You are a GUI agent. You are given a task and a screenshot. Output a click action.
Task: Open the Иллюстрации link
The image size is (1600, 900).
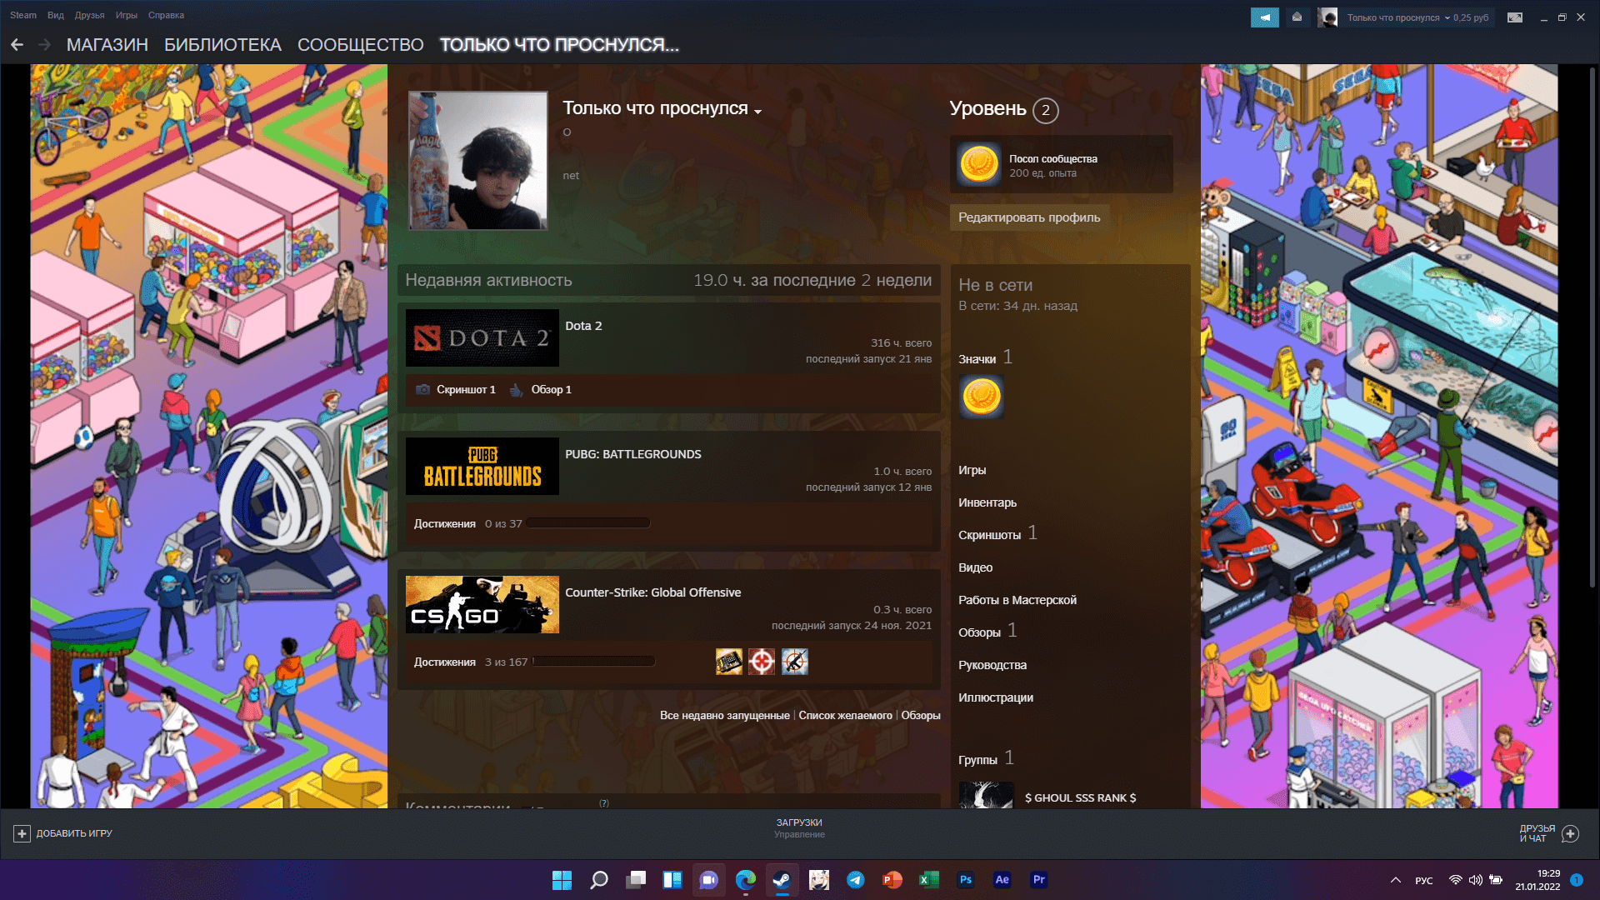(x=996, y=697)
